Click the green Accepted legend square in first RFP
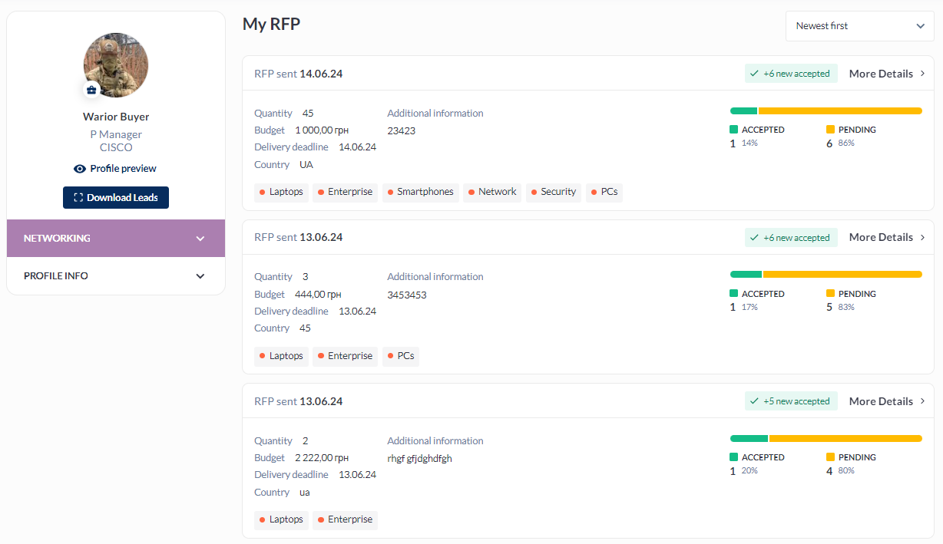The width and height of the screenshot is (943, 544). 733,130
